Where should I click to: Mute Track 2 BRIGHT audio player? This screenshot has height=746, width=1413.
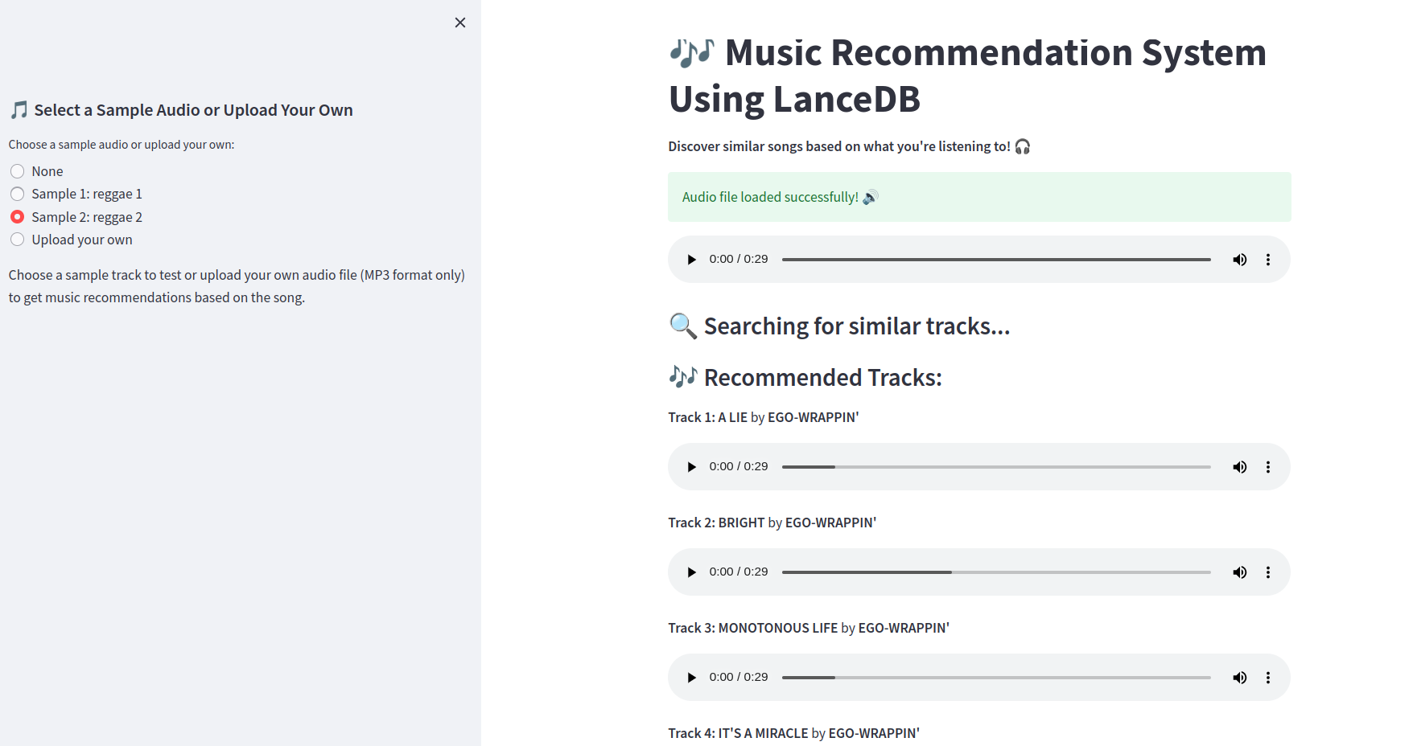1239,572
